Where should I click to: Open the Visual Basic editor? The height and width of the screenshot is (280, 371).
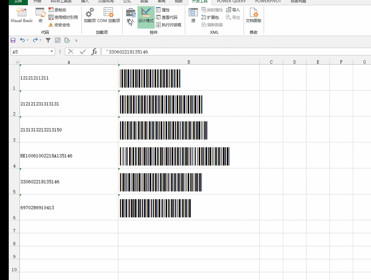22,15
